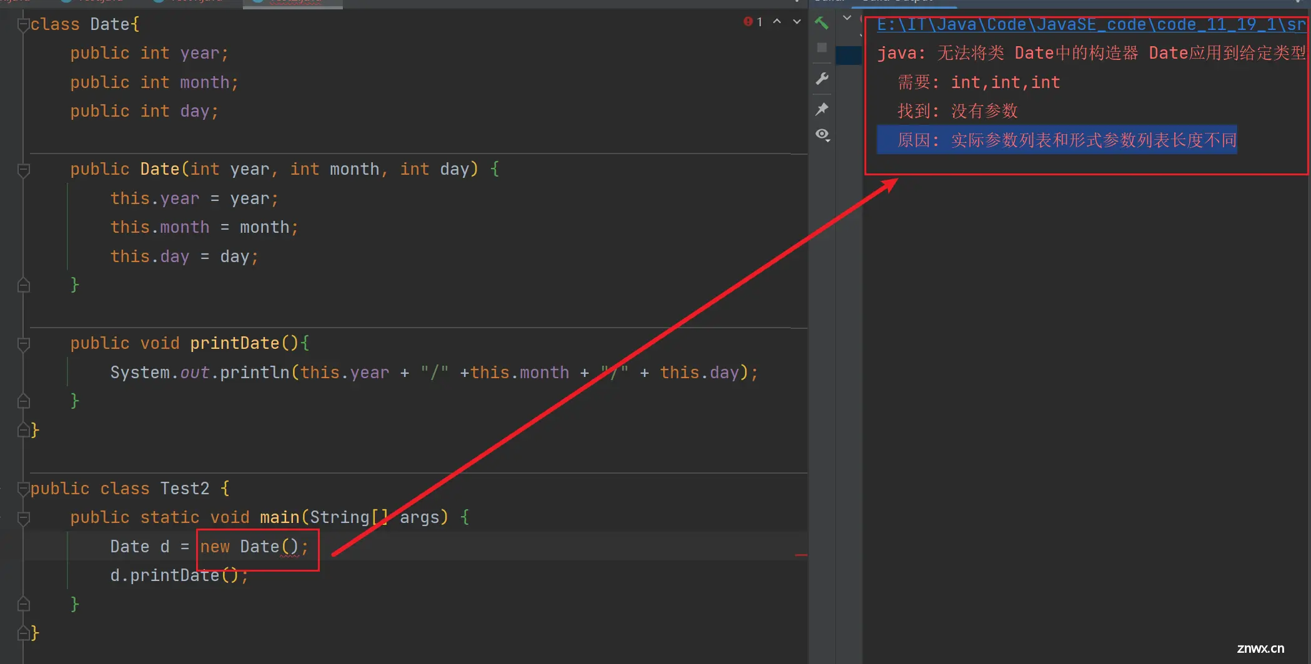Click the Test2 class name

tap(185, 489)
